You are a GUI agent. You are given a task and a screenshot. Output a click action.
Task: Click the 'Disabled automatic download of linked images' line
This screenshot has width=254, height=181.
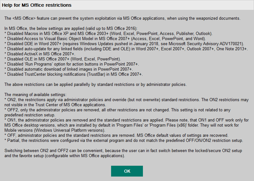tap(69, 69)
